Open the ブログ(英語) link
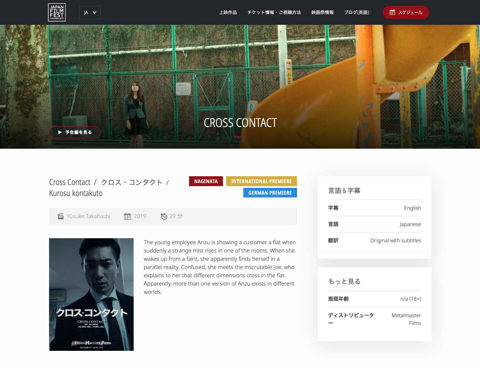This screenshot has height=369, width=480. click(357, 12)
